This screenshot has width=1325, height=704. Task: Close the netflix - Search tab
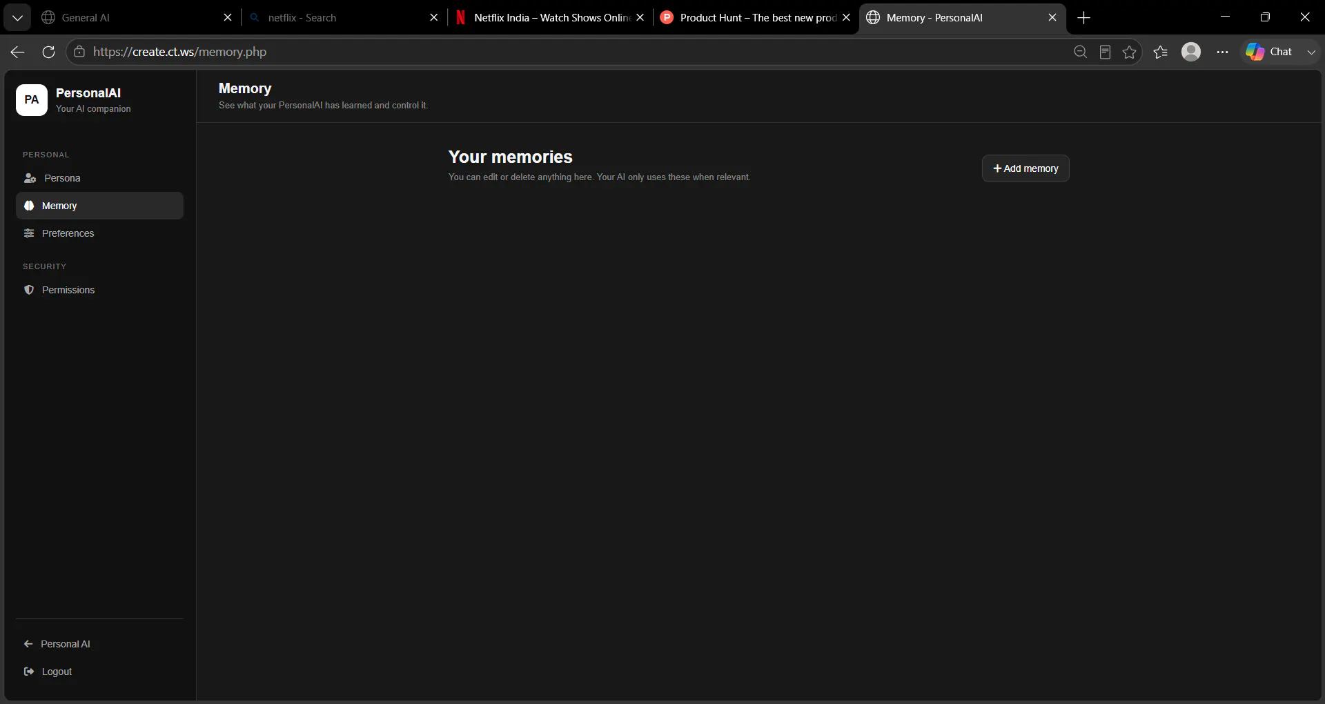433,18
